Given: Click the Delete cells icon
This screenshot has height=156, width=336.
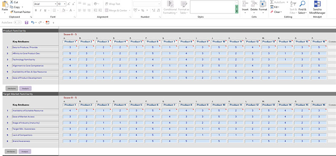Looking at the screenshot, I should 254,4.
